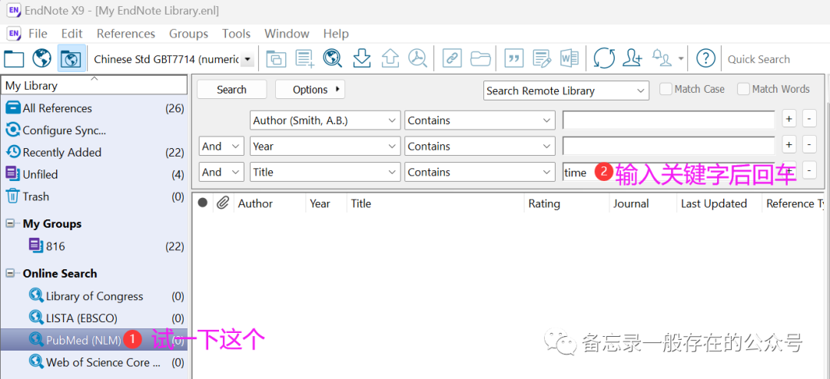This screenshot has width=830, height=379.
Task: Open Configure Sync in the sidebar
Action: click(95, 130)
